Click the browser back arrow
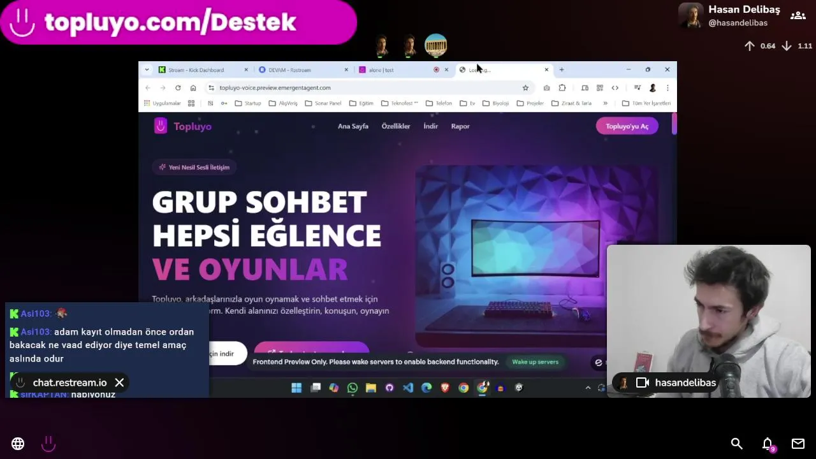This screenshot has width=816, height=459. (x=148, y=88)
